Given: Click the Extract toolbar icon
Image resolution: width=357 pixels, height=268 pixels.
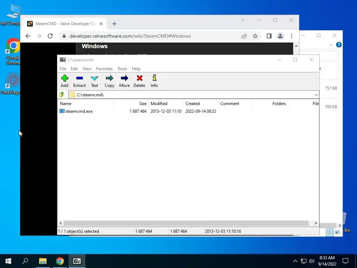Looking at the screenshot, I should coord(79,81).
